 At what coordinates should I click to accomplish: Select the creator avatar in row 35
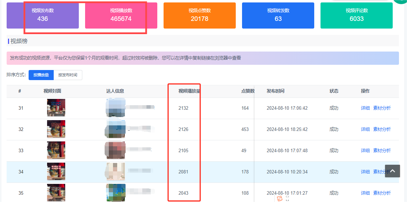(116, 193)
